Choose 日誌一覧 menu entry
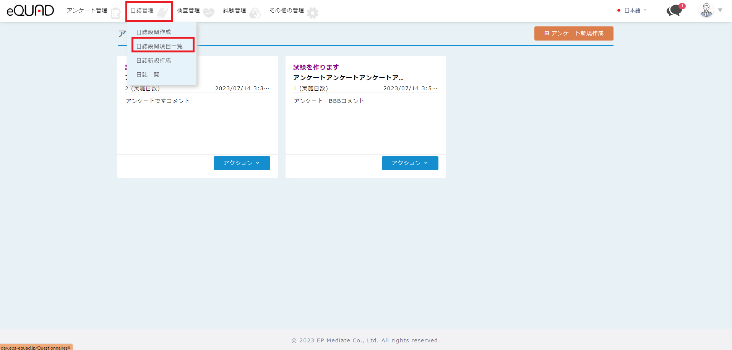Image resolution: width=732 pixels, height=350 pixels. point(148,75)
